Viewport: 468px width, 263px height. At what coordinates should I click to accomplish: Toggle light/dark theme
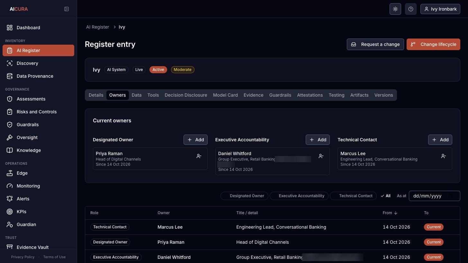[395, 9]
